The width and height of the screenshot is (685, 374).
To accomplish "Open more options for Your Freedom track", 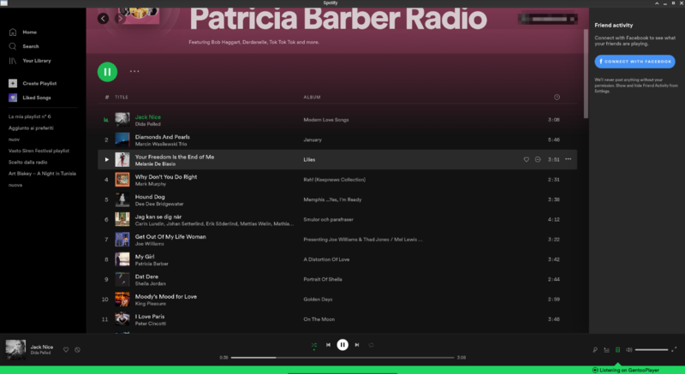I will [568, 159].
